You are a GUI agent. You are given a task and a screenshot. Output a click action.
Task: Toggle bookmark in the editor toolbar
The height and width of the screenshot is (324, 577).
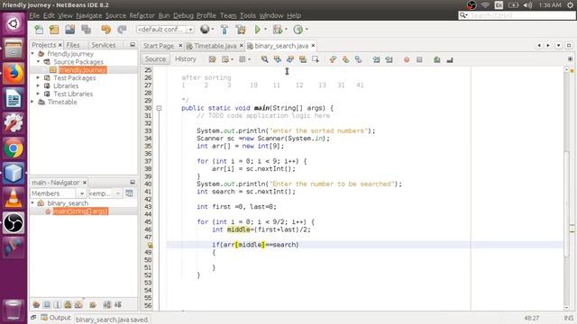click(358, 59)
